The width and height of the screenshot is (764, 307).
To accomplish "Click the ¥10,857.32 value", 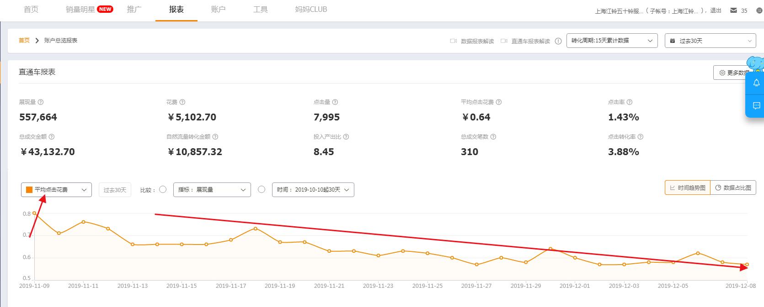I will 195,152.
